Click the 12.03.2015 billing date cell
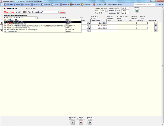This screenshot has width=164, height=126. tap(99, 23)
